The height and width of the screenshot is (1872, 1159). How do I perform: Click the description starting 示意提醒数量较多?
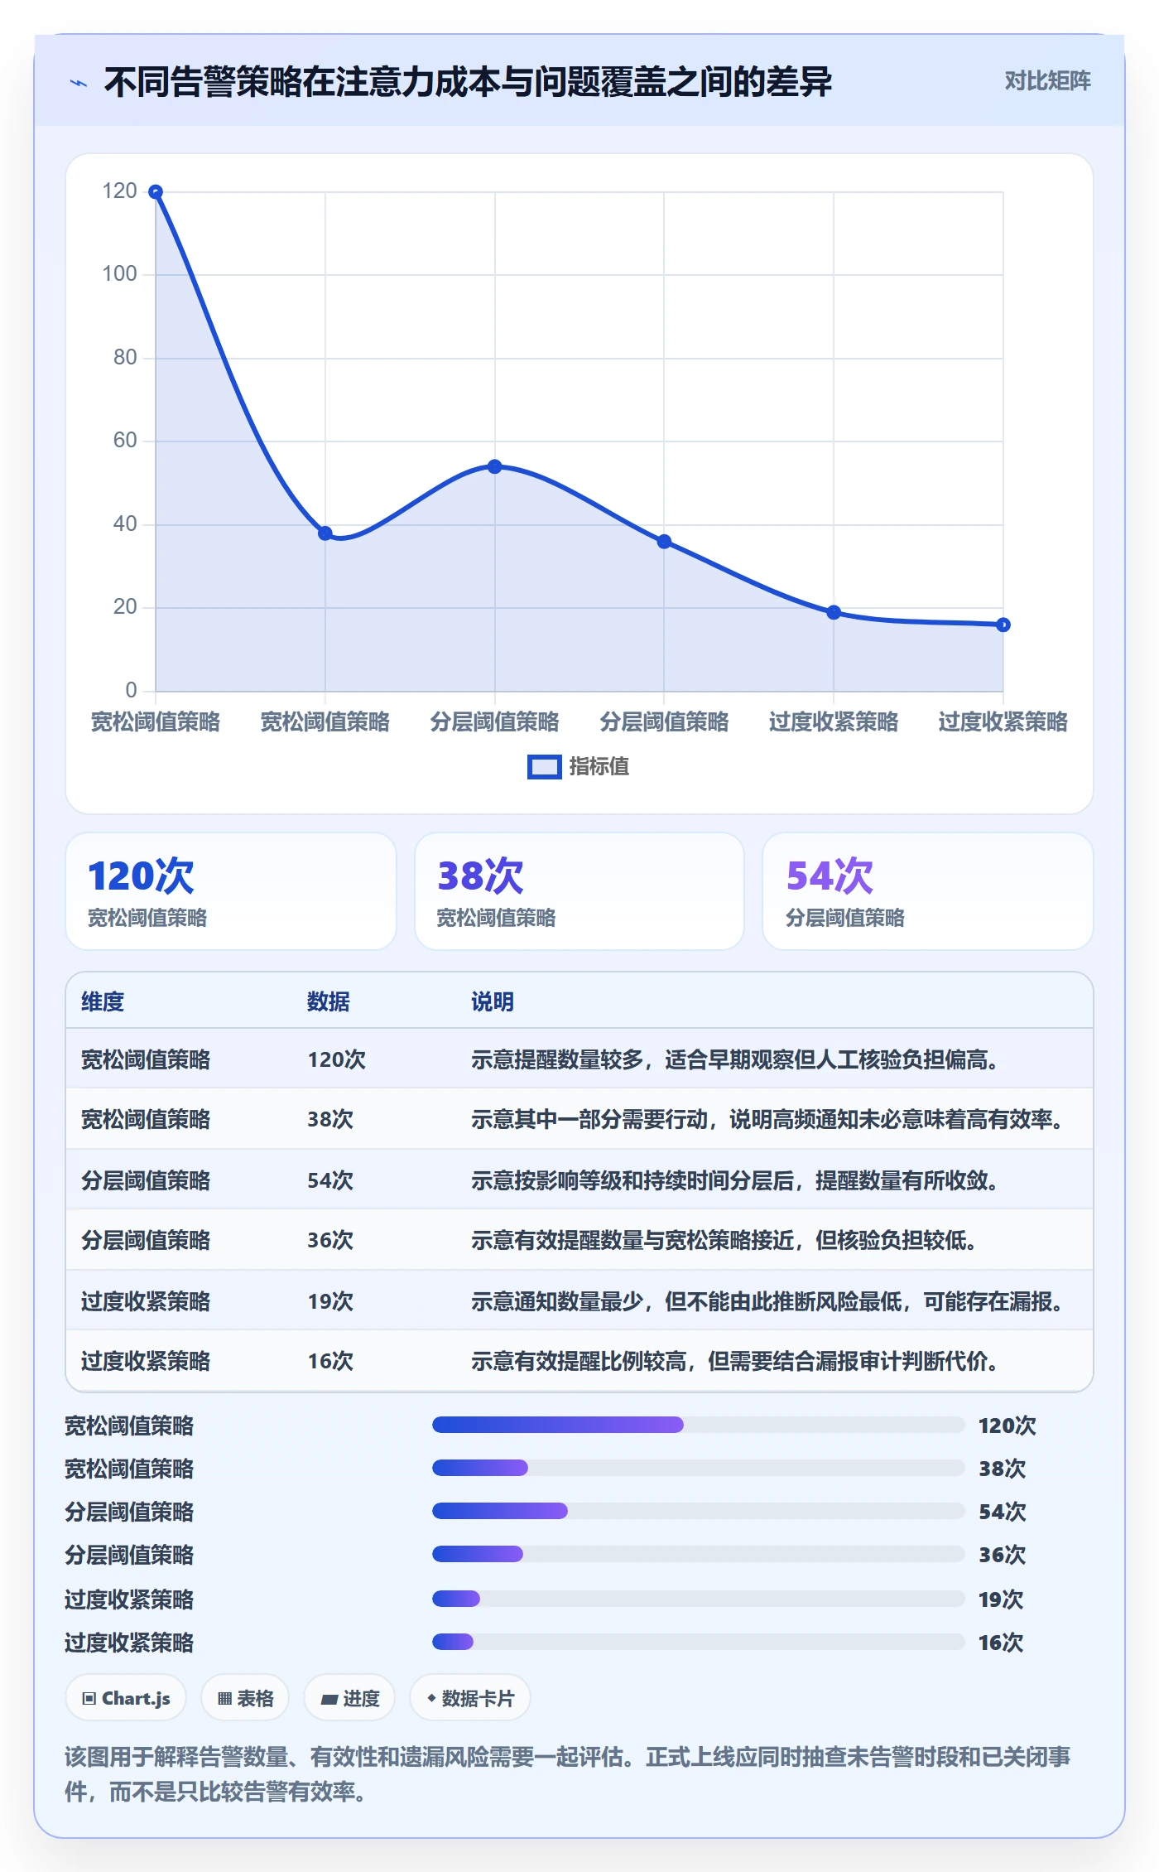pyautogui.click(x=734, y=1059)
